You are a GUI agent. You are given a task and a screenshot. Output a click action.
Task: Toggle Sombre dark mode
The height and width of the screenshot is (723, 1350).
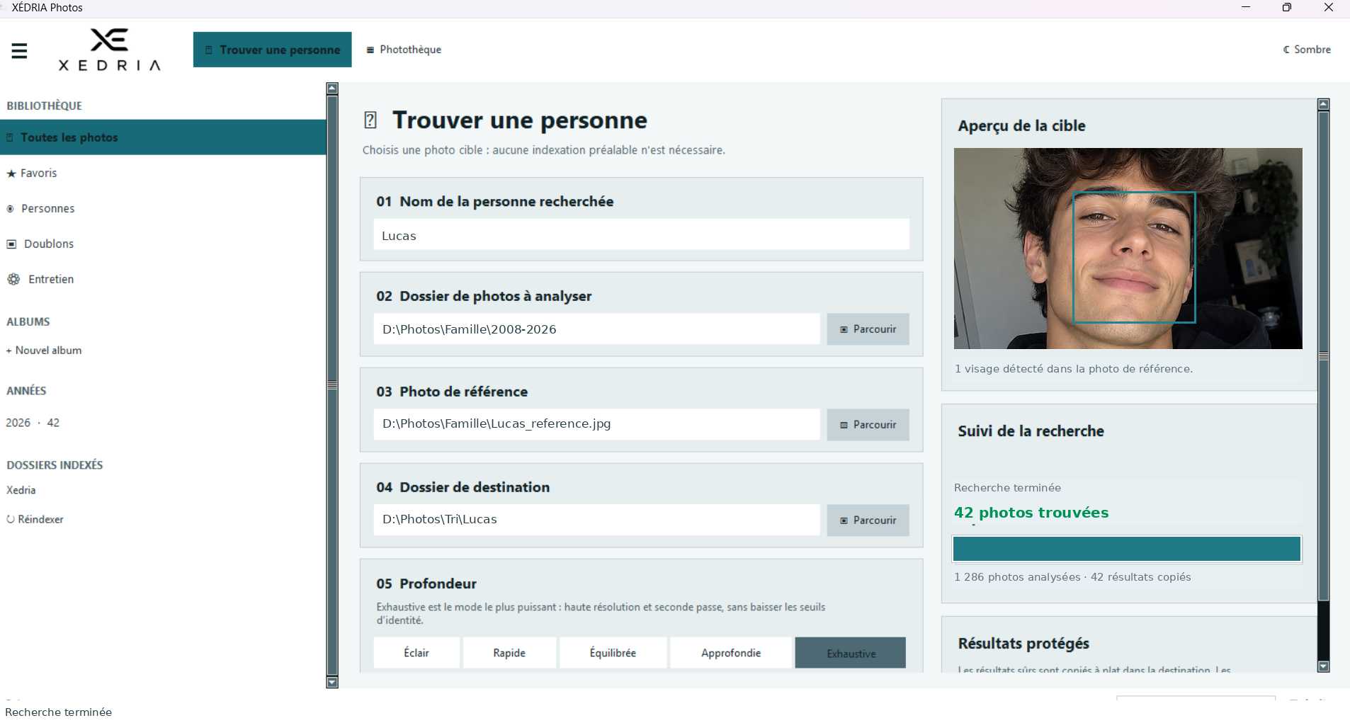(x=1307, y=50)
